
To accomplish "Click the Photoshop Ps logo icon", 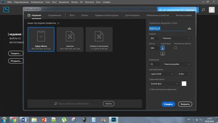I will 6,10.
